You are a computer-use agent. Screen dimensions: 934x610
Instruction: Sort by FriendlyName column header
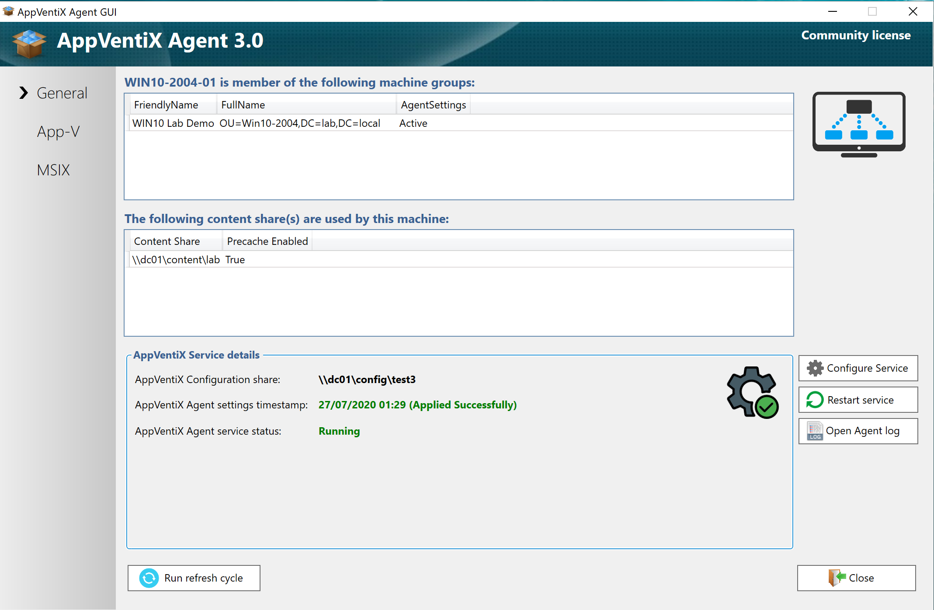click(174, 105)
